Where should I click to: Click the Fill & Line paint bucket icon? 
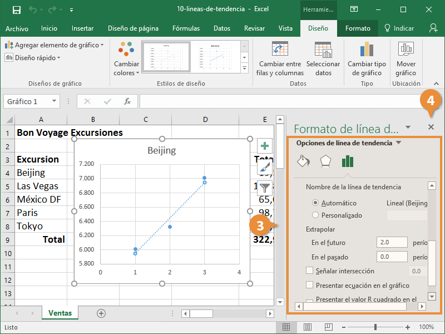click(303, 161)
